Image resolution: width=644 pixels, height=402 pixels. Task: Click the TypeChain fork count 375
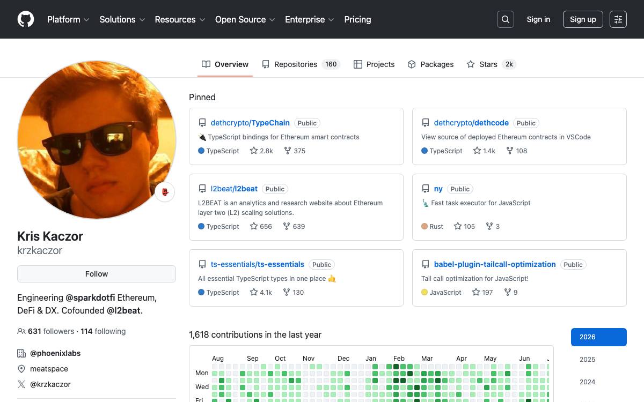[x=294, y=151]
